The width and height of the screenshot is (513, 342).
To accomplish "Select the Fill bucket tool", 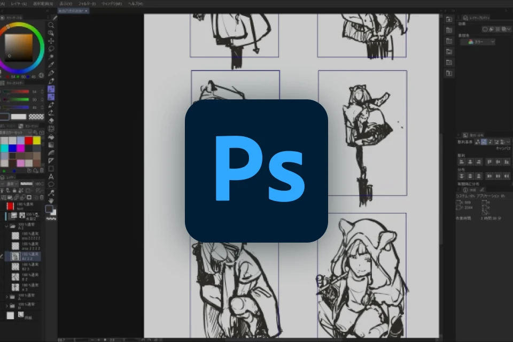I will pyautogui.click(x=51, y=137).
